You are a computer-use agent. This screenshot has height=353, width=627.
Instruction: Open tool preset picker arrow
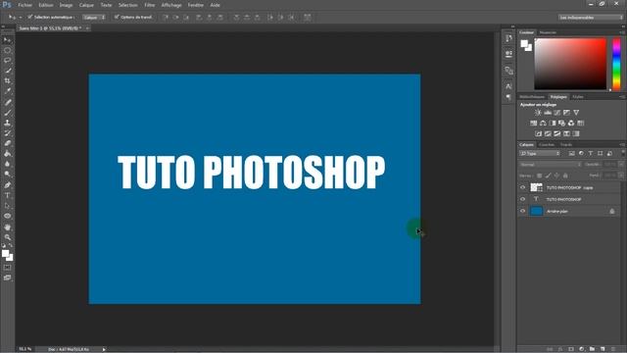click(20, 18)
